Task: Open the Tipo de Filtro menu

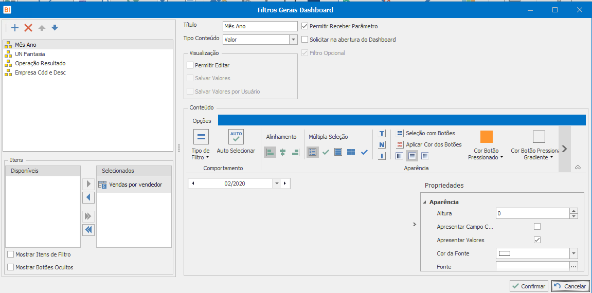Action: click(201, 145)
